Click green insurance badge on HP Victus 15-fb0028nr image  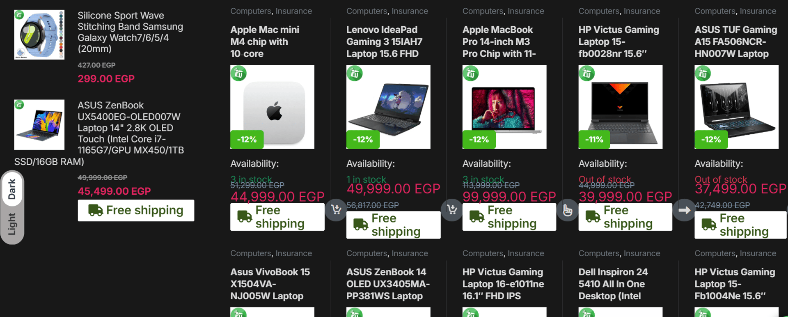(587, 74)
